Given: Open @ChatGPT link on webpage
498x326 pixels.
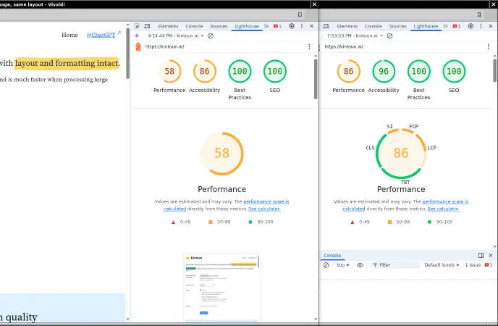Looking at the screenshot, I should (101, 35).
